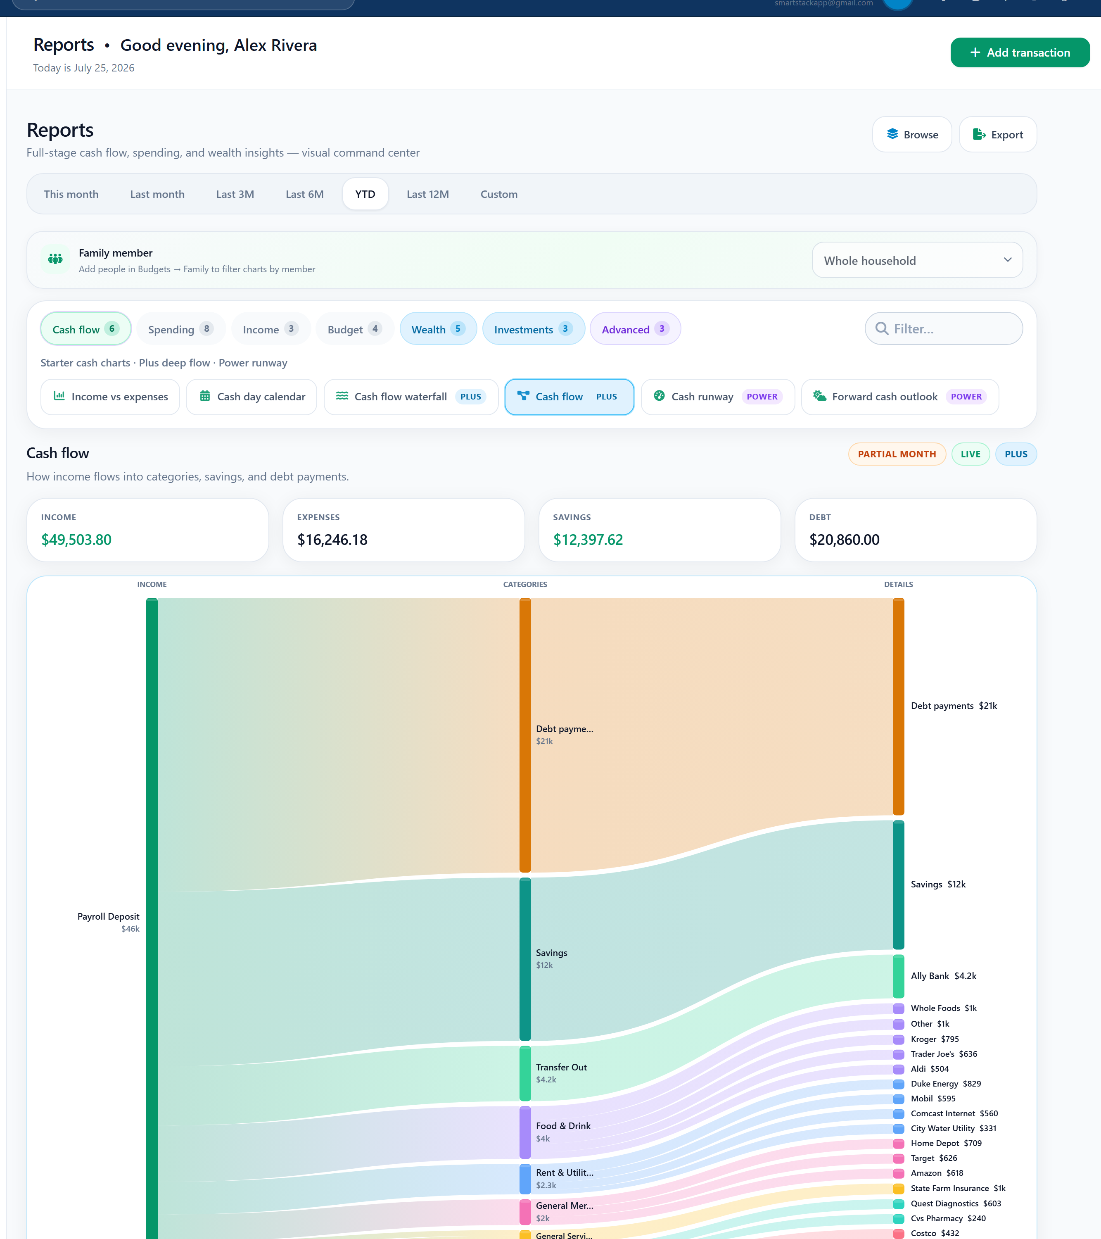The width and height of the screenshot is (1101, 1239).
Task: Select the Custom period
Action: click(499, 194)
